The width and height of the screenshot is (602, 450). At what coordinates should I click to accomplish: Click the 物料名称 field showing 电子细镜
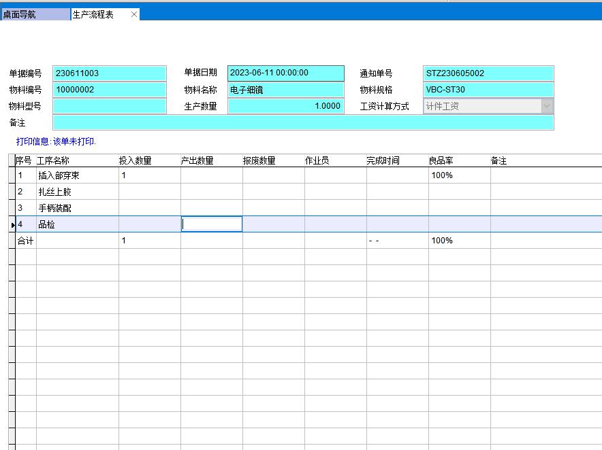click(286, 90)
